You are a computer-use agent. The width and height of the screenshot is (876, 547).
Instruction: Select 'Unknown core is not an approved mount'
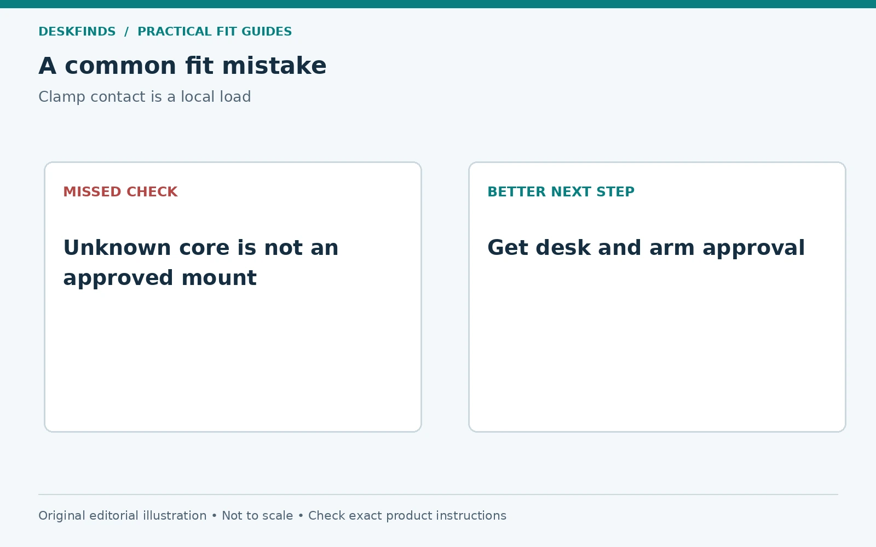tap(201, 263)
